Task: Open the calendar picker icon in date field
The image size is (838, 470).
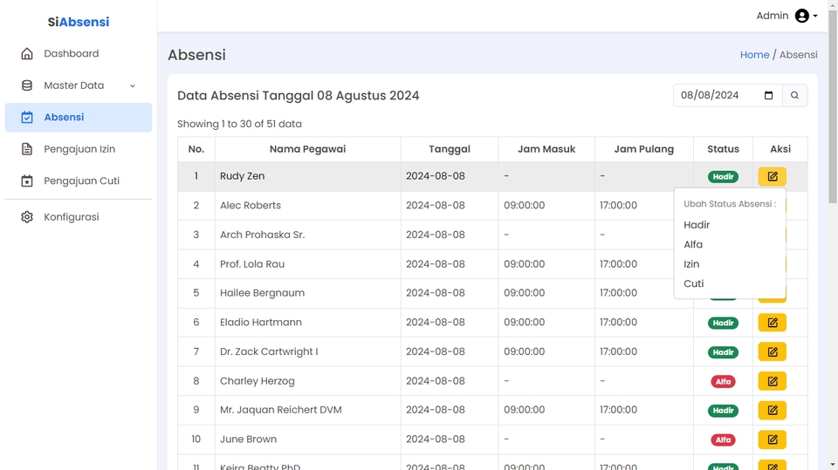Action: (768, 96)
